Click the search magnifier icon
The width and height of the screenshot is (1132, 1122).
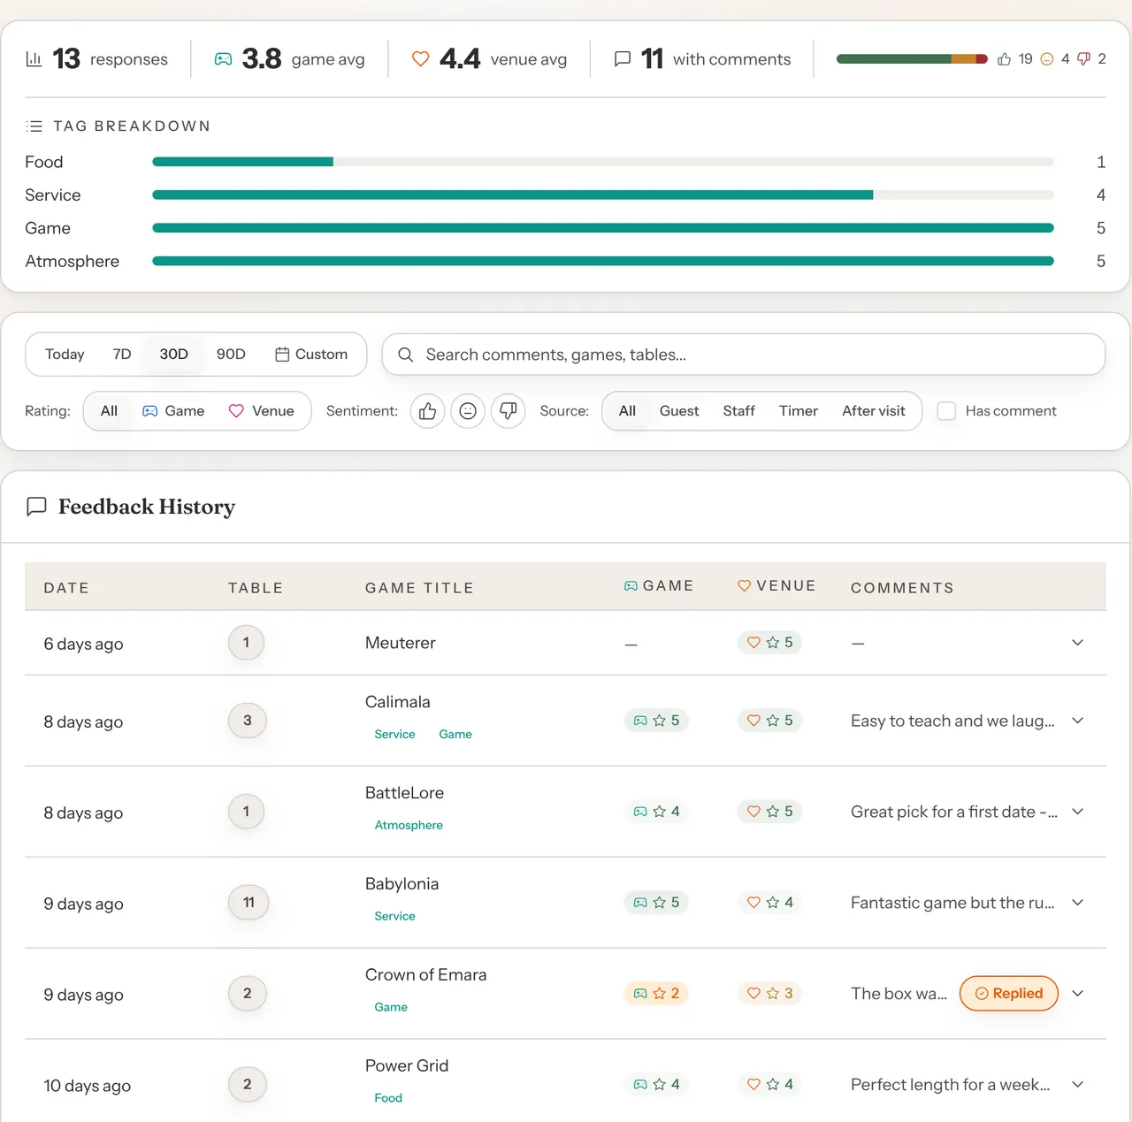click(x=406, y=355)
